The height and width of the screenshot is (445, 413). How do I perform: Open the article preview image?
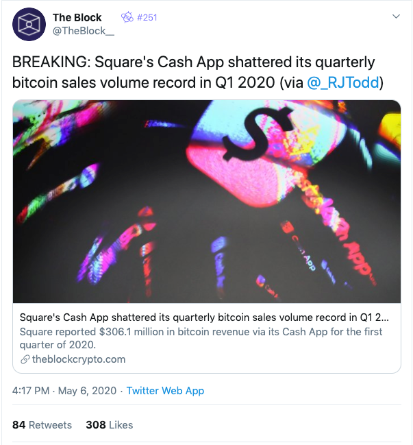click(x=207, y=202)
